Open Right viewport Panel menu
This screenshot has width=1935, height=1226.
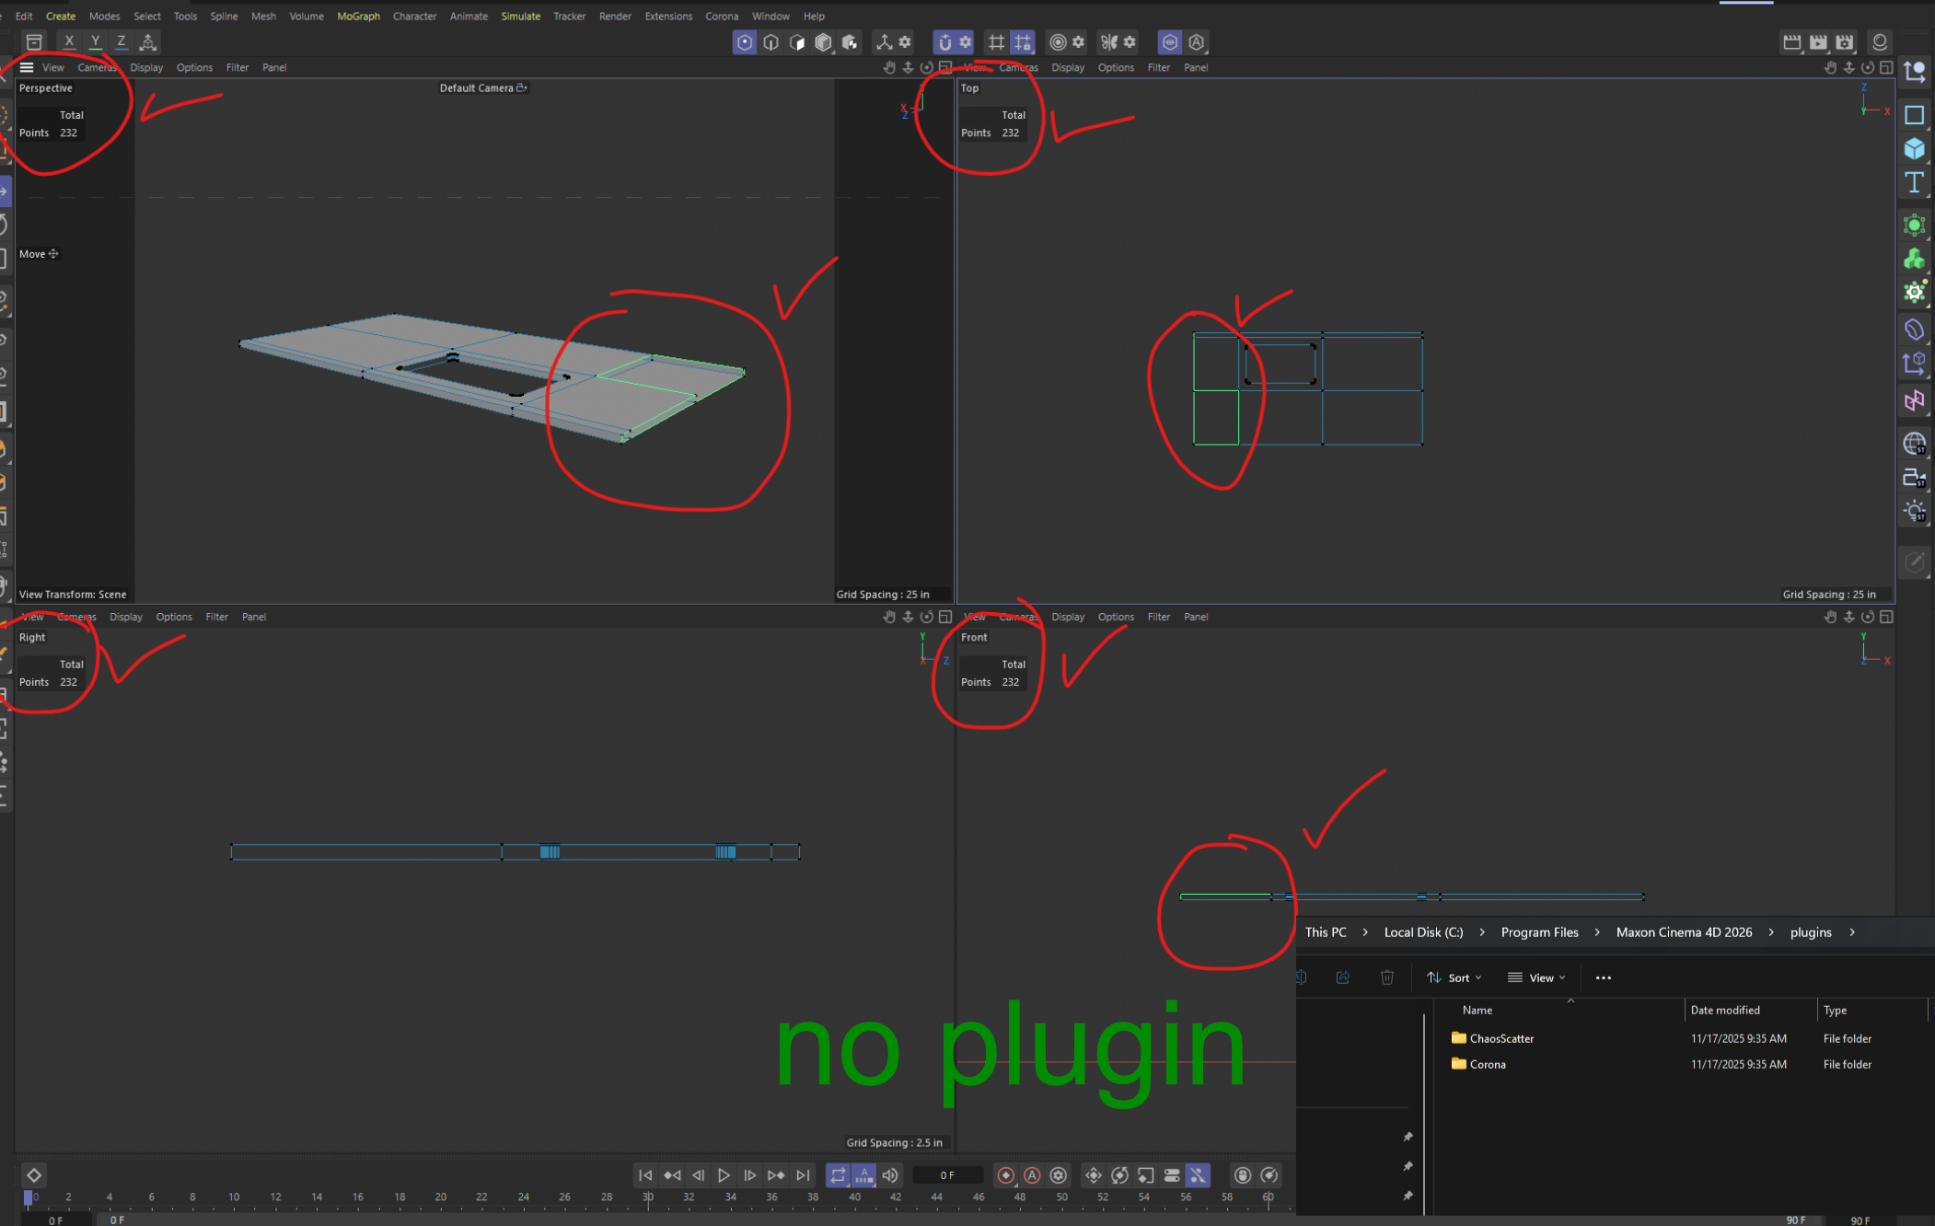pyautogui.click(x=254, y=617)
